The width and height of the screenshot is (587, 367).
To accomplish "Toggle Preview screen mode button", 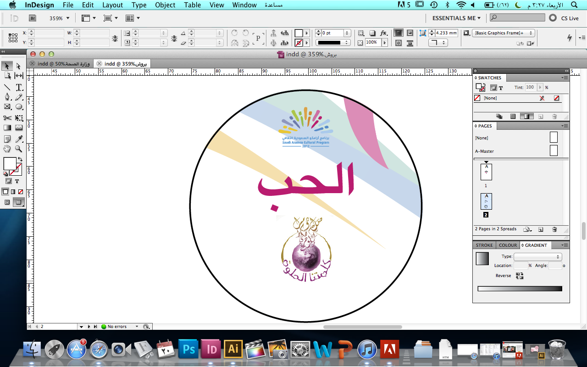I will tap(19, 202).
